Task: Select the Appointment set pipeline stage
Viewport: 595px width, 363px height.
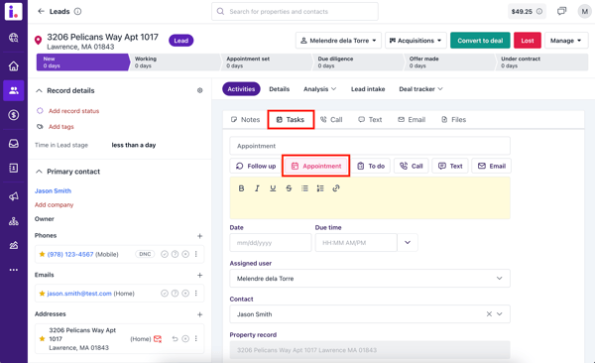Action: pyautogui.click(x=267, y=62)
